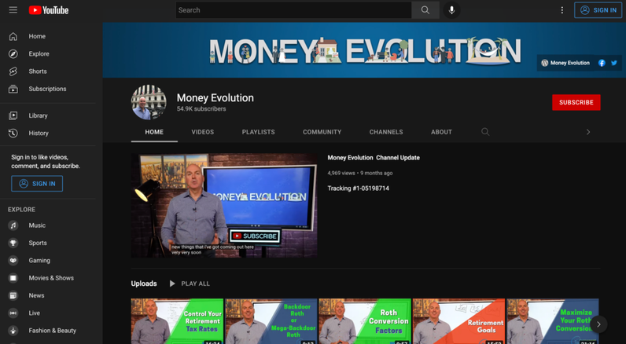Open Money Evolution Channel Update video title
The width and height of the screenshot is (626, 344).
(x=374, y=158)
